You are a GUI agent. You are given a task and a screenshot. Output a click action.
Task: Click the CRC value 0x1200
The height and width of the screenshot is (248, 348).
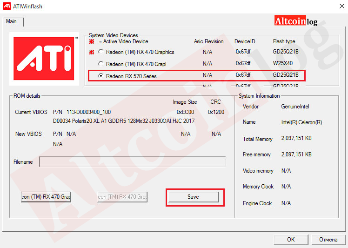(x=216, y=112)
